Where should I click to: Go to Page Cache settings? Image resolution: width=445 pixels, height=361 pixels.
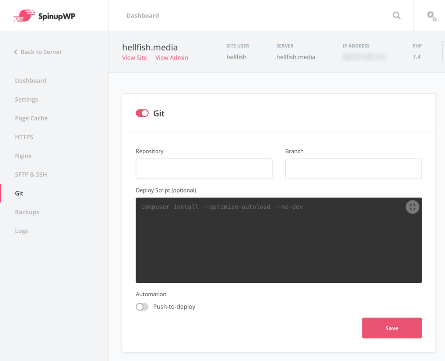pyautogui.click(x=31, y=118)
